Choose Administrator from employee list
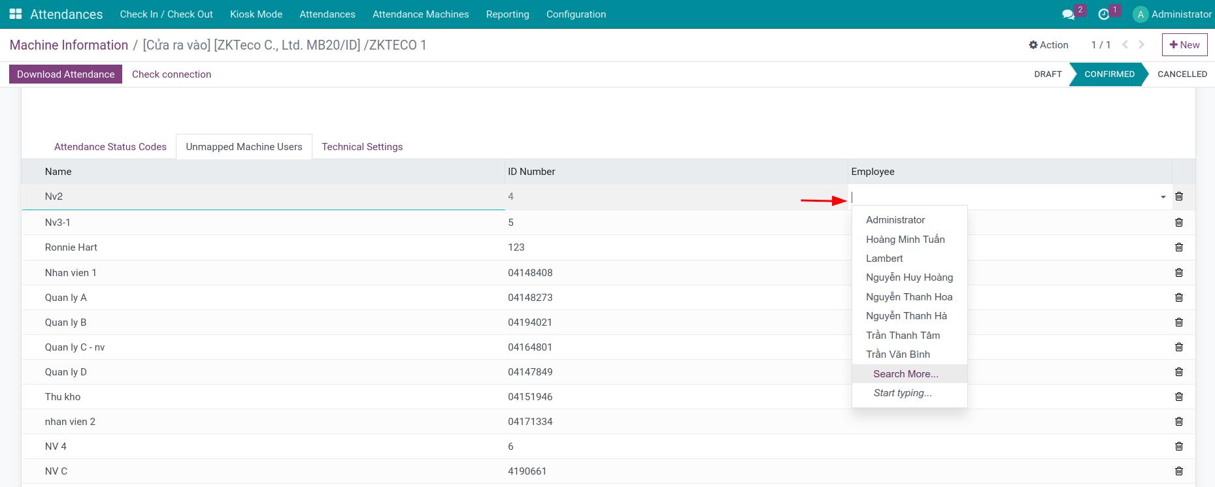The image size is (1215, 487). [909, 220]
